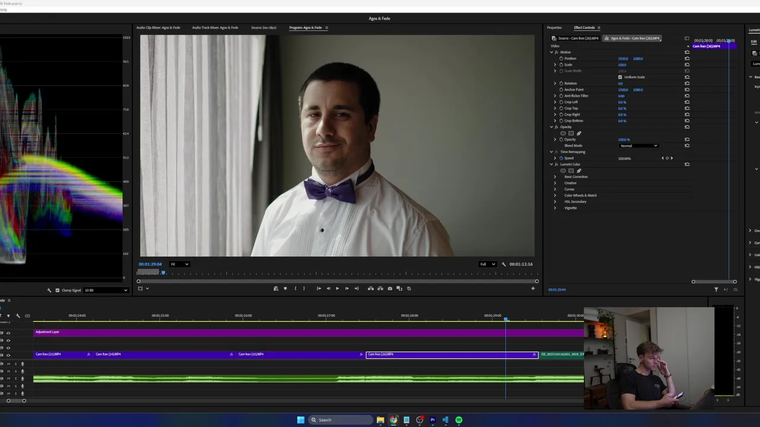
Task: Switch to the Audio Clip Mixer tab
Action: 158,28
